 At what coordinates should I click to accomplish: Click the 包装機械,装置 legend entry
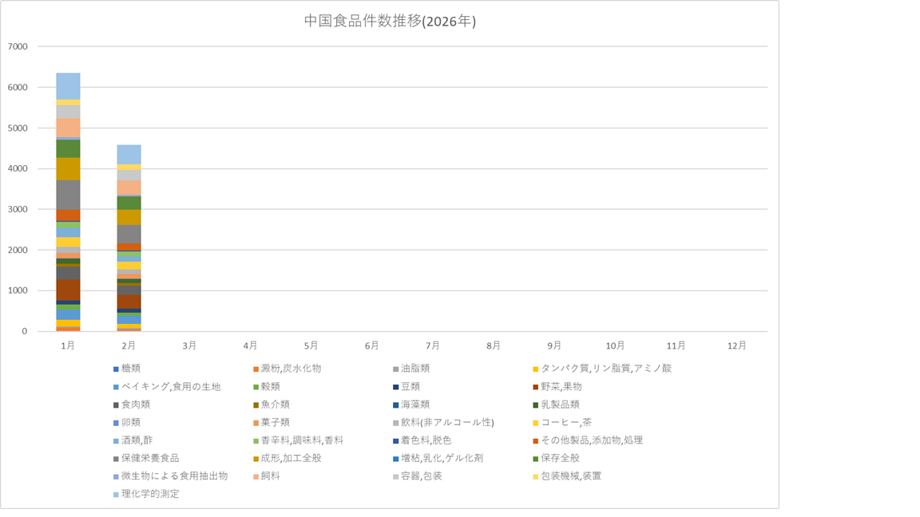(571, 476)
